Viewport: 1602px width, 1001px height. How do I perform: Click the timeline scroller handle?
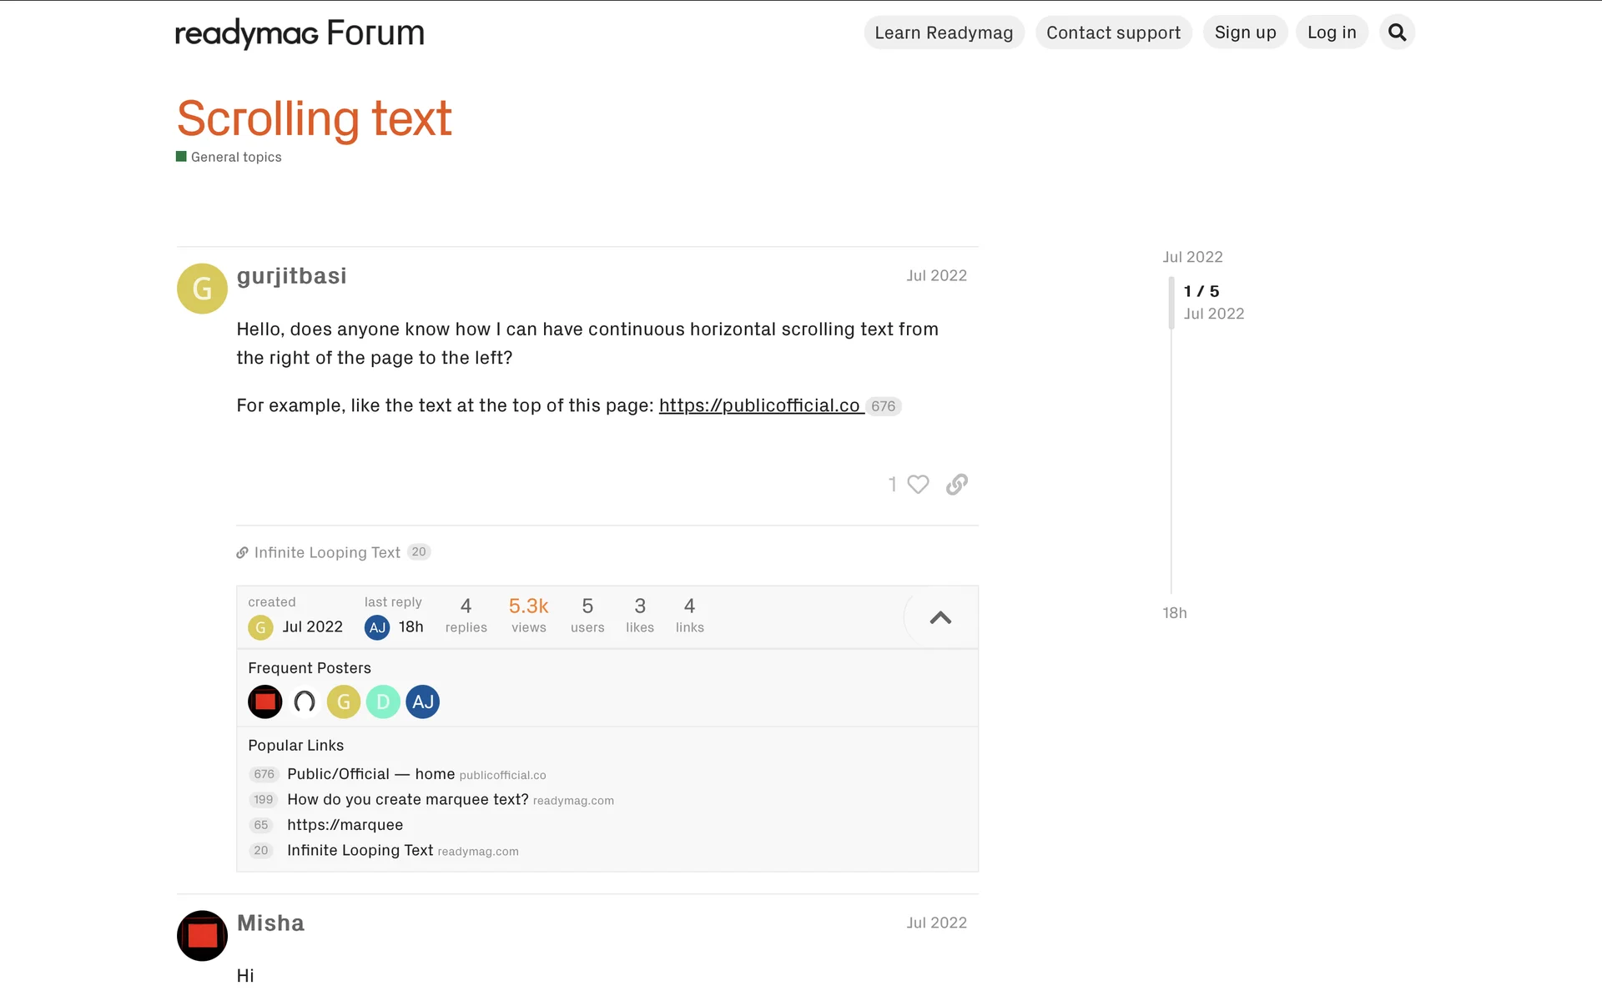coord(1171,302)
